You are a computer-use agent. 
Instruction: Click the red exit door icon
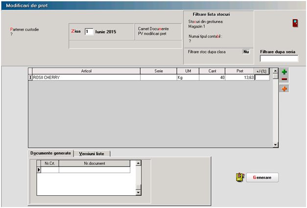pyautogui.click(x=295, y=23)
